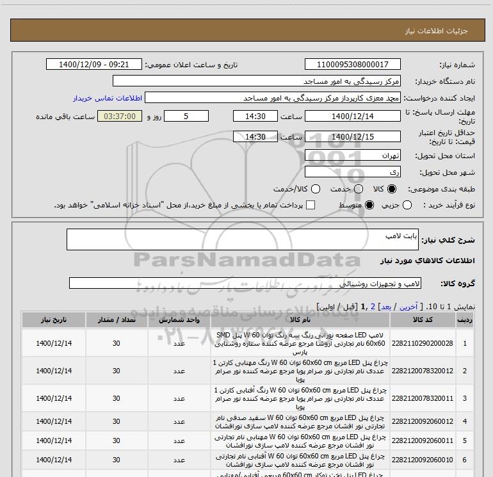493x477 pixels.
Task: Click the شهر محل تحویل field ری
Action: 352,172
